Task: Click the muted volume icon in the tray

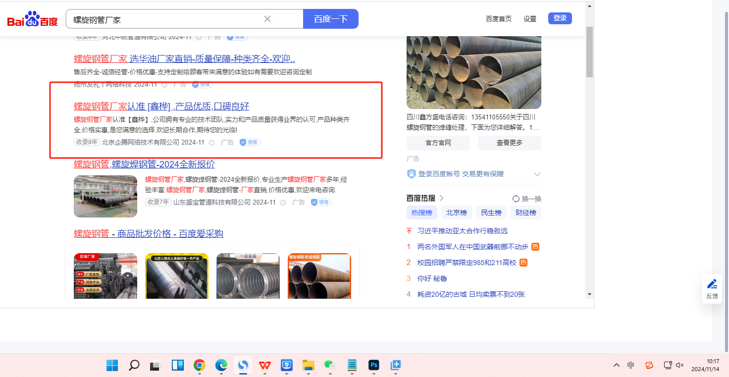Action: pyautogui.click(x=679, y=365)
